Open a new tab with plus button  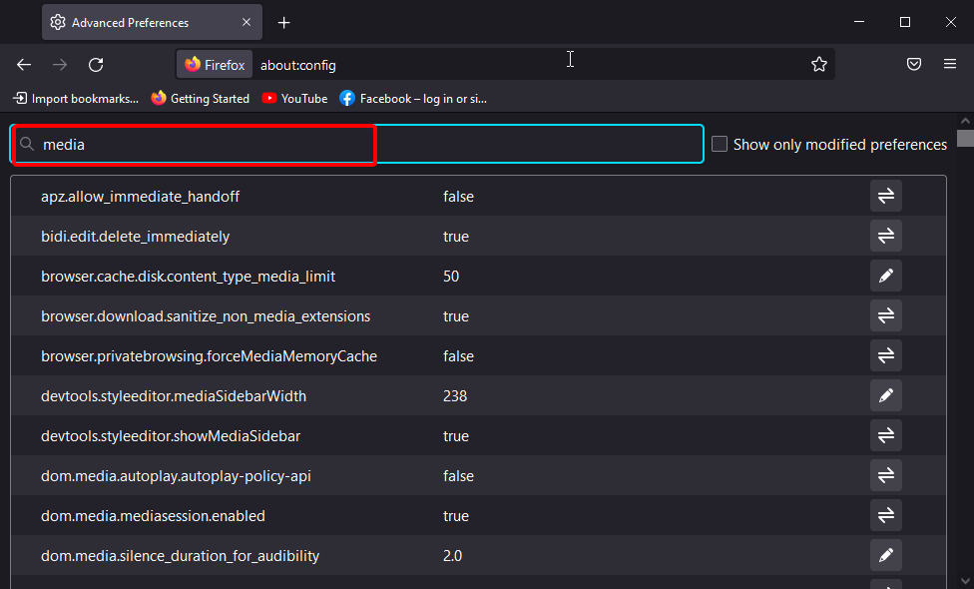pos(284,22)
